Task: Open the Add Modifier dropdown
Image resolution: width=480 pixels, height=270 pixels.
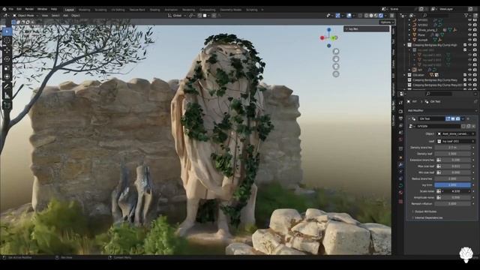Action: (442, 110)
